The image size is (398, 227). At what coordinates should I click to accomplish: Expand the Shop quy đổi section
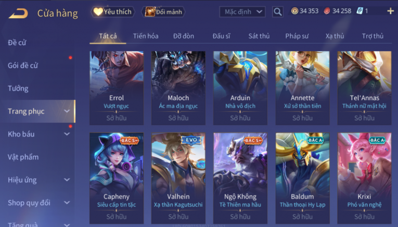pos(67,203)
